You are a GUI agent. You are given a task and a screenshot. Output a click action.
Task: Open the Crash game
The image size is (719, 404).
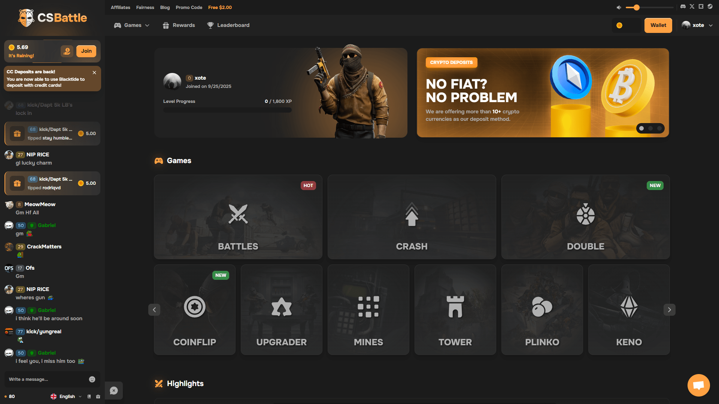coord(412,217)
